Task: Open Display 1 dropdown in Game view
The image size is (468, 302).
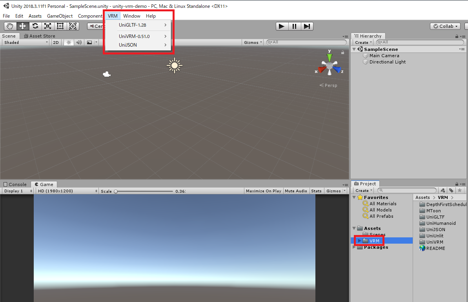Action: point(18,191)
